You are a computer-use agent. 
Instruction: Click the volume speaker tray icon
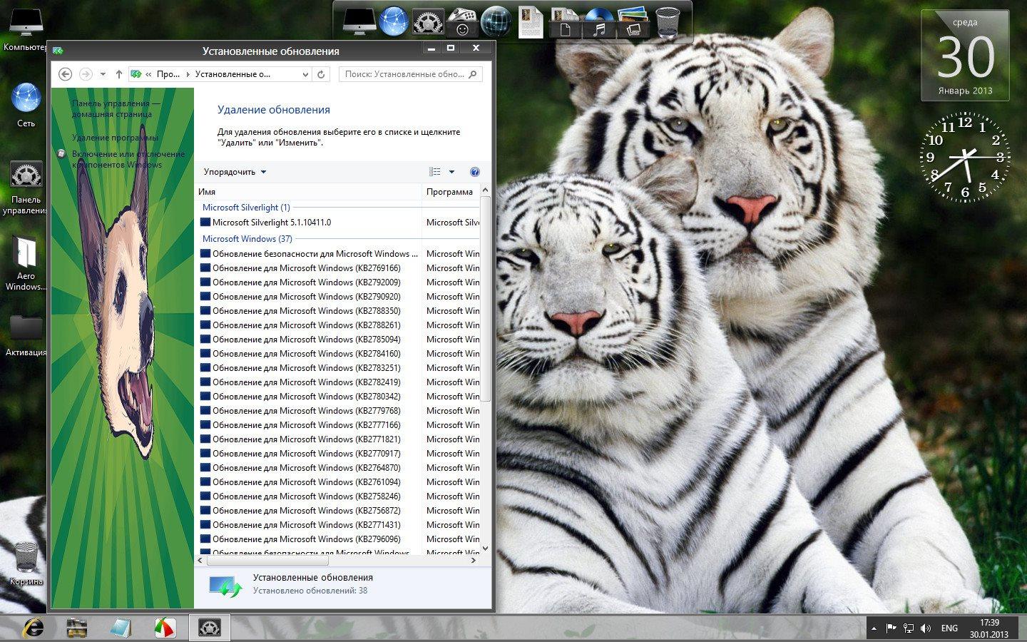[926, 628]
